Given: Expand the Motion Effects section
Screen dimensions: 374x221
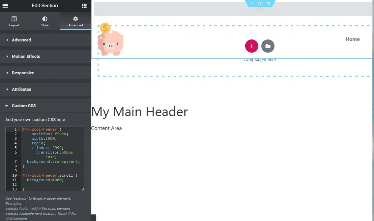Looking at the screenshot, I should click(26, 56).
